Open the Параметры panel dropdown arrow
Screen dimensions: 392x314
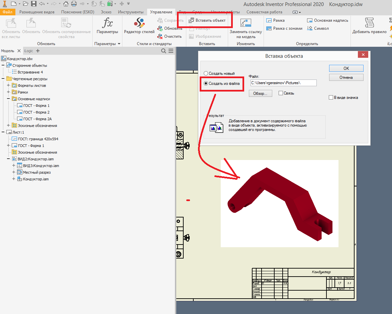coord(119,44)
